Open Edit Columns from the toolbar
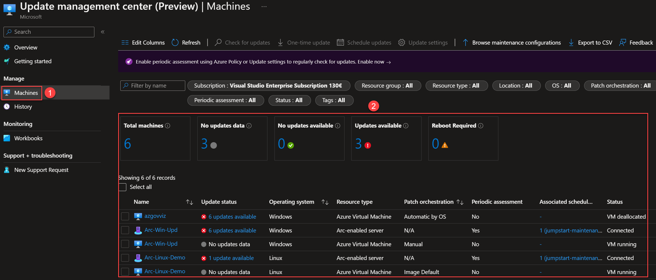This screenshot has height=280, width=656. pyautogui.click(x=143, y=42)
